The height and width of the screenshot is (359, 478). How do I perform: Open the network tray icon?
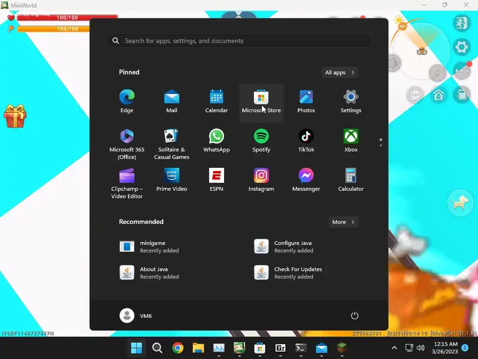pos(409,348)
